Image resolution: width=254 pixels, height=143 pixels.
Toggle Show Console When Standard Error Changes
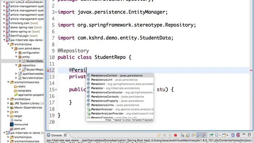point(204,135)
